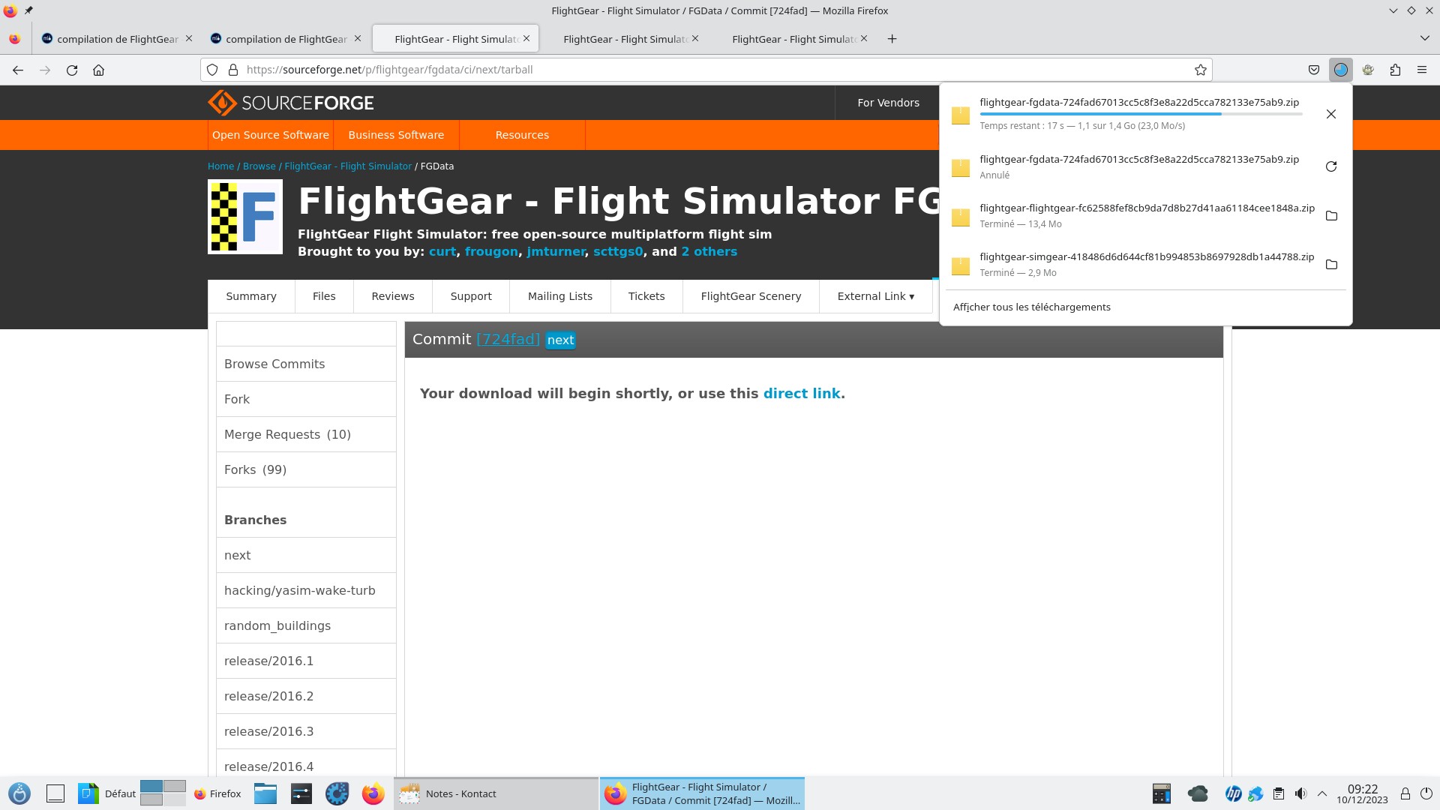Image resolution: width=1440 pixels, height=810 pixels.
Task: Click the direct link for download
Action: pyautogui.click(x=802, y=394)
